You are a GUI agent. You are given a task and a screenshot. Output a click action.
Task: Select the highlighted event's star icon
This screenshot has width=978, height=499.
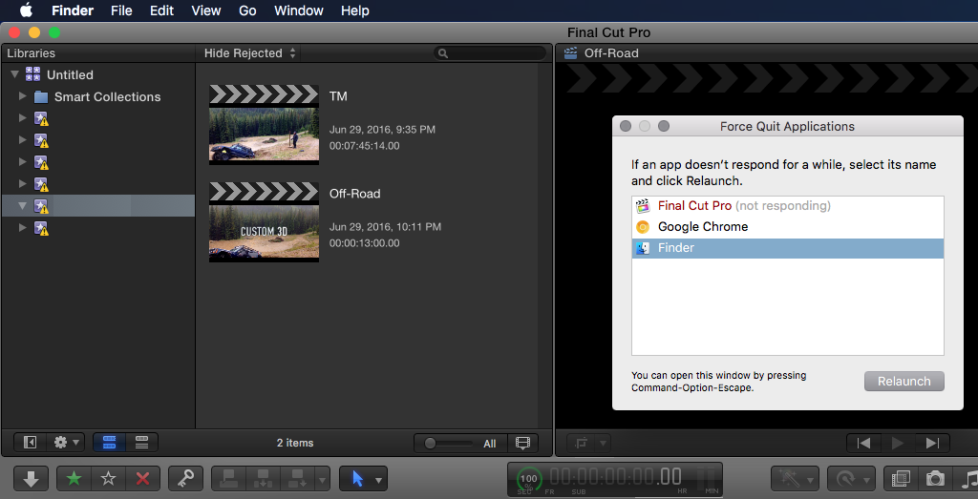[41, 206]
